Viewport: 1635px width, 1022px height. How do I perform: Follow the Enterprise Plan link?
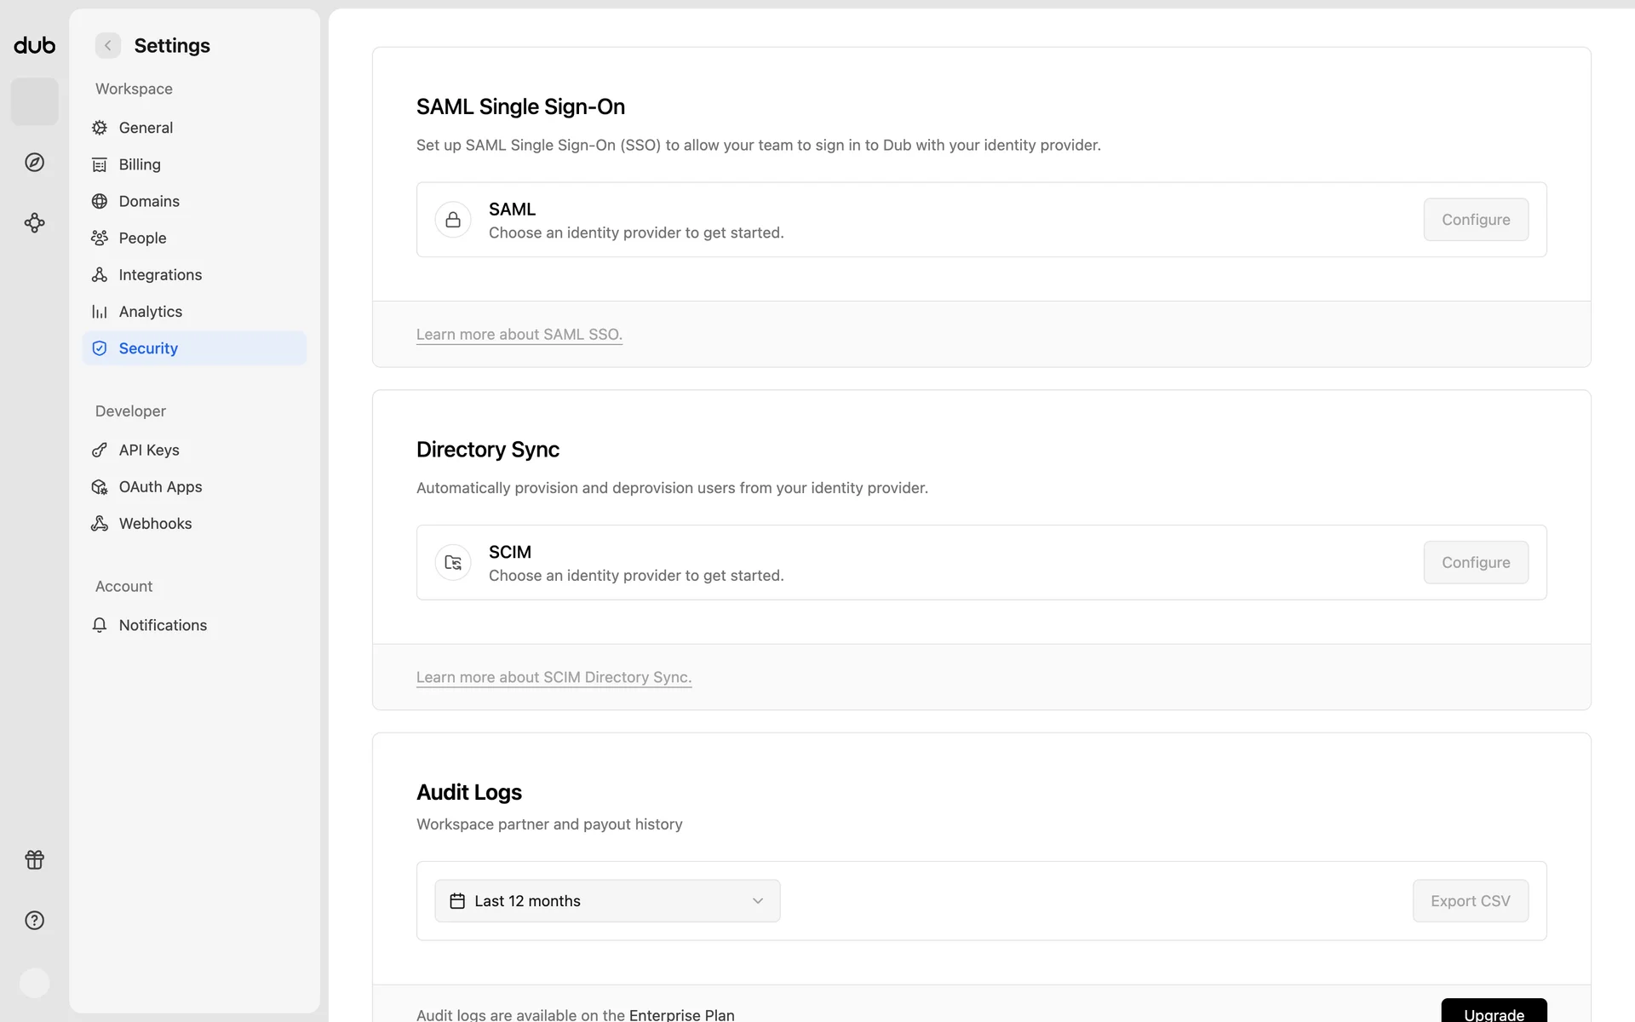(x=681, y=1014)
